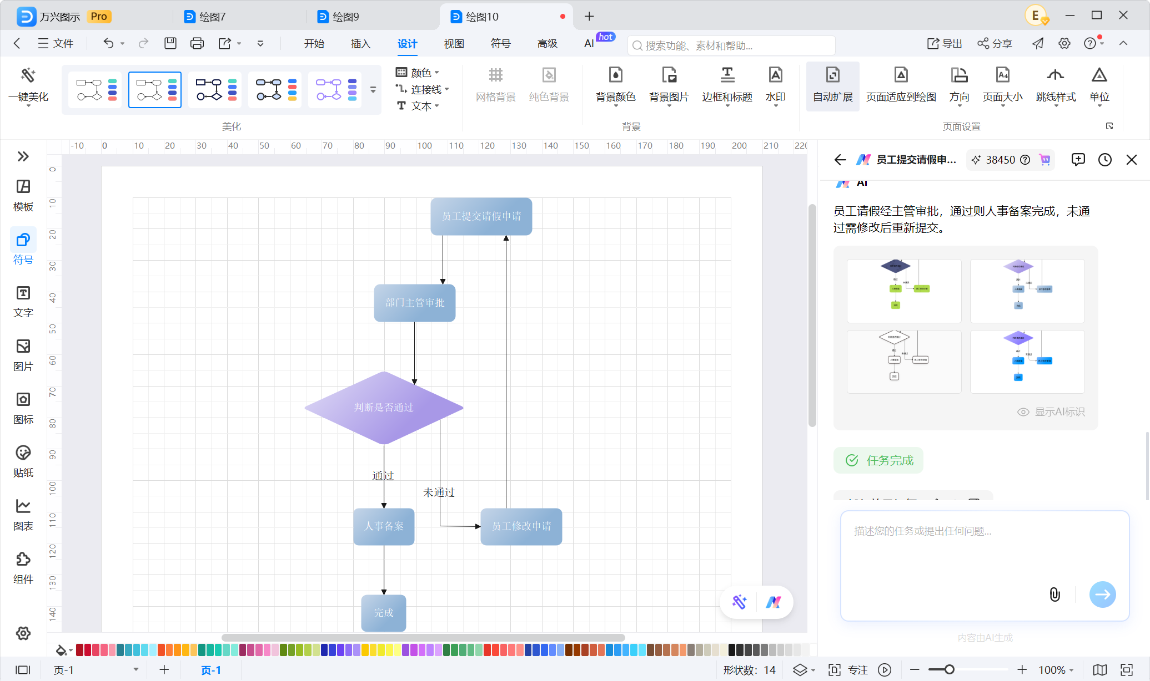
Task: Toggle Show AI Mark (显示AI标识)
Action: 1051,412
